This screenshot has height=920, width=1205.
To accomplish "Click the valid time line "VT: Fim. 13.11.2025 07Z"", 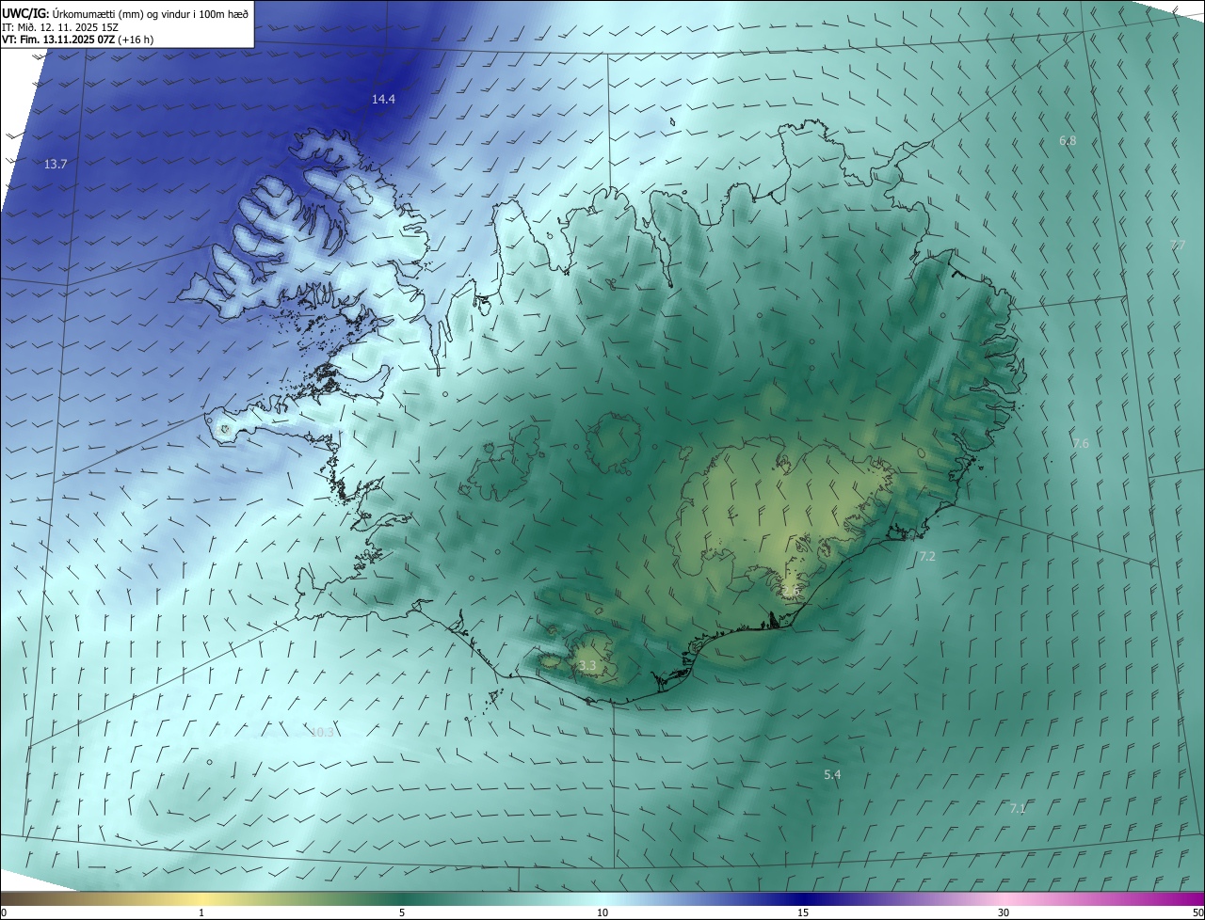I will tap(57, 40).
